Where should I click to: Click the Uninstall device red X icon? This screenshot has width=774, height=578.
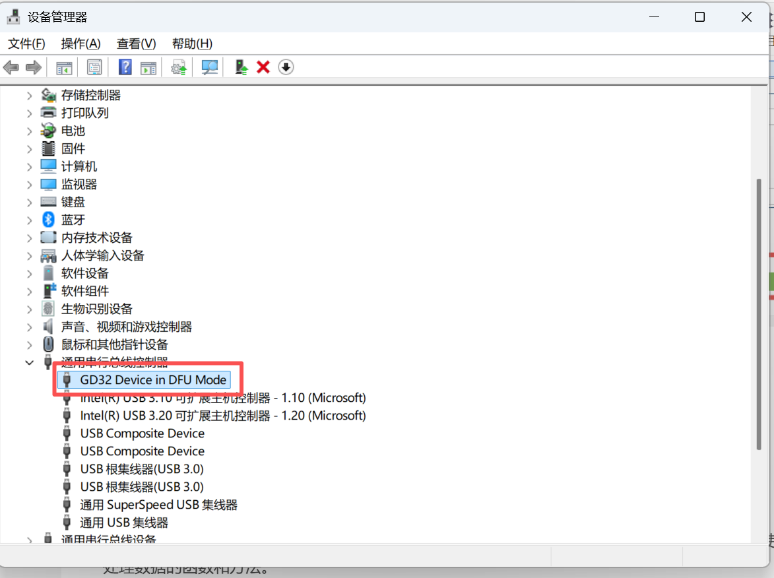tap(263, 67)
